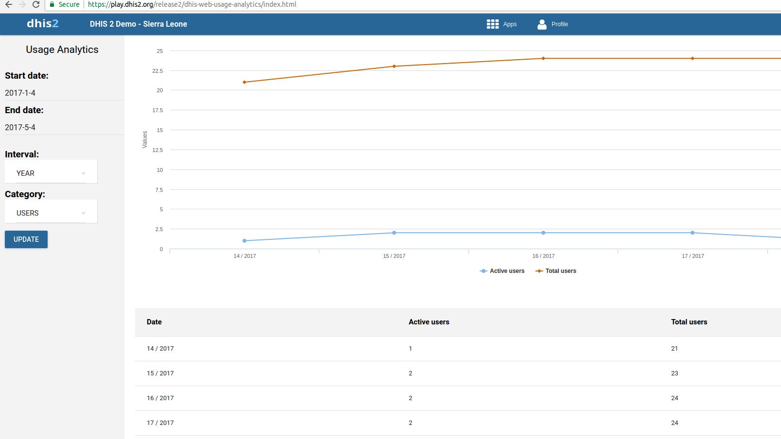Toggle Active users series in chart legend

pyautogui.click(x=502, y=271)
